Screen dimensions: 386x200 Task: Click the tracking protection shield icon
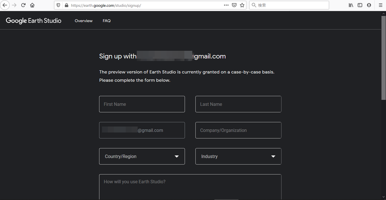tap(58, 5)
